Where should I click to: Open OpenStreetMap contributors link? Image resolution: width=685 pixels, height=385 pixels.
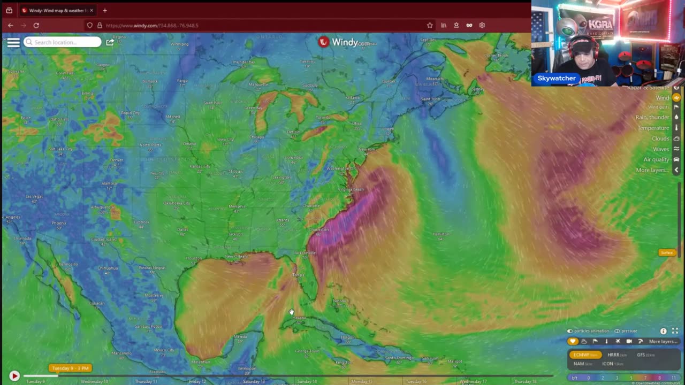[x=657, y=383]
